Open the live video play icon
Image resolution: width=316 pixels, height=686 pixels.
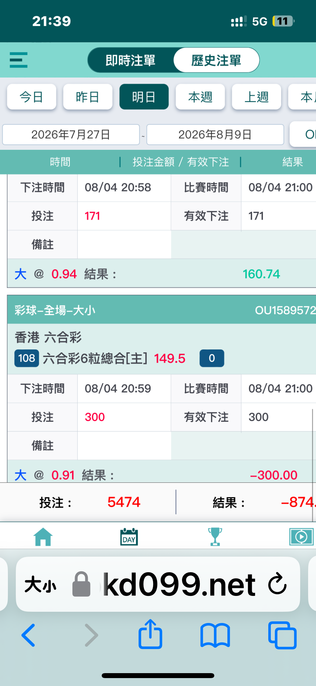click(x=302, y=537)
